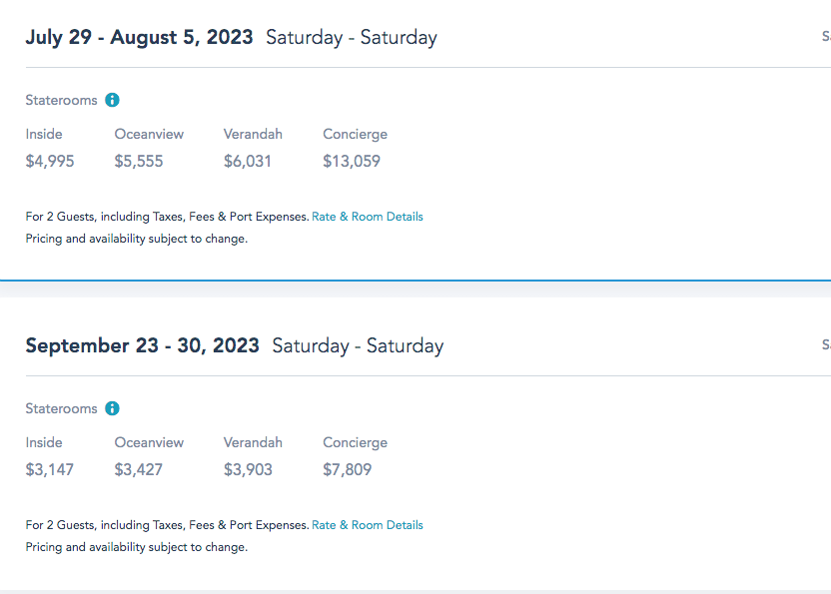
Task: Choose the $6,031 Verandah stateroom price
Action: pos(248,162)
